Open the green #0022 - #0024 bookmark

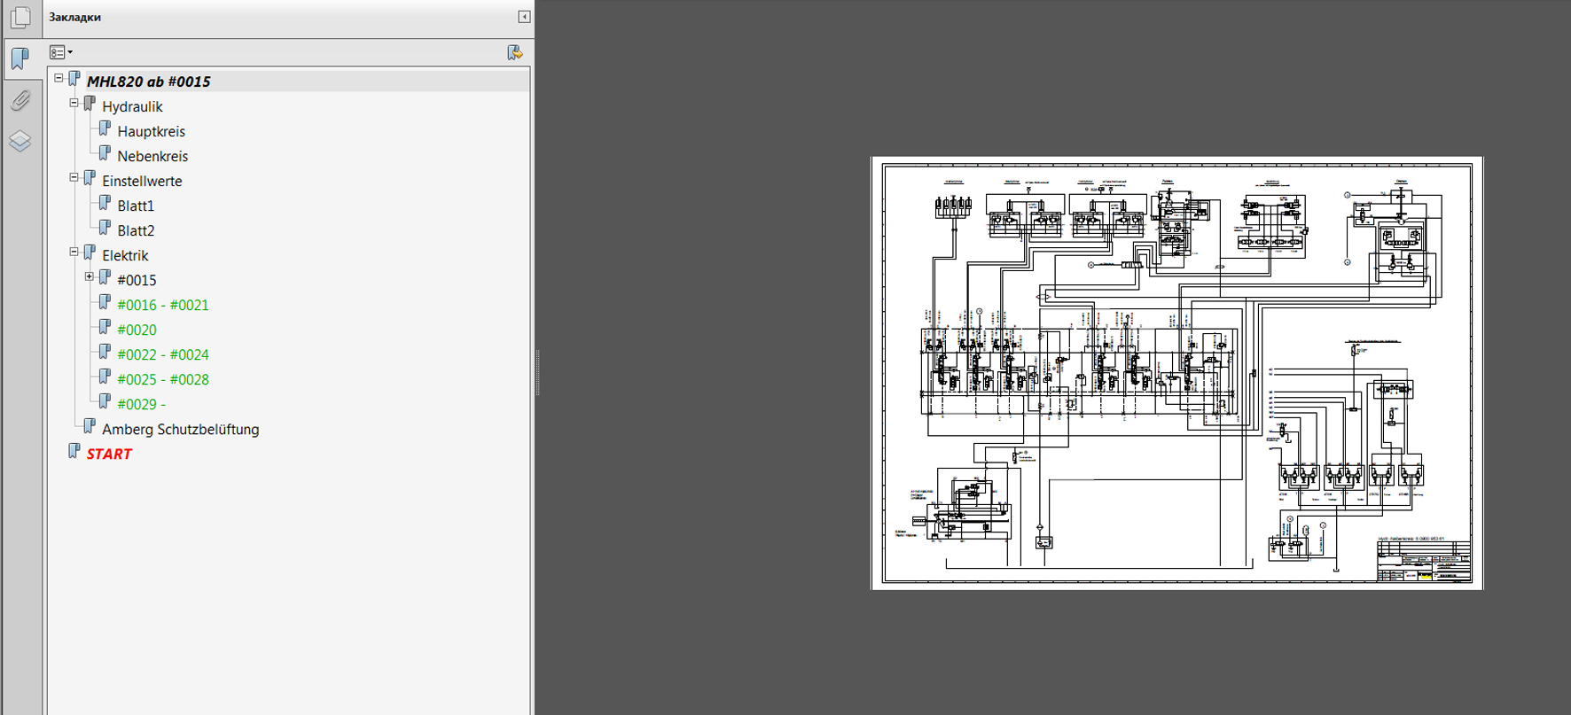point(163,354)
